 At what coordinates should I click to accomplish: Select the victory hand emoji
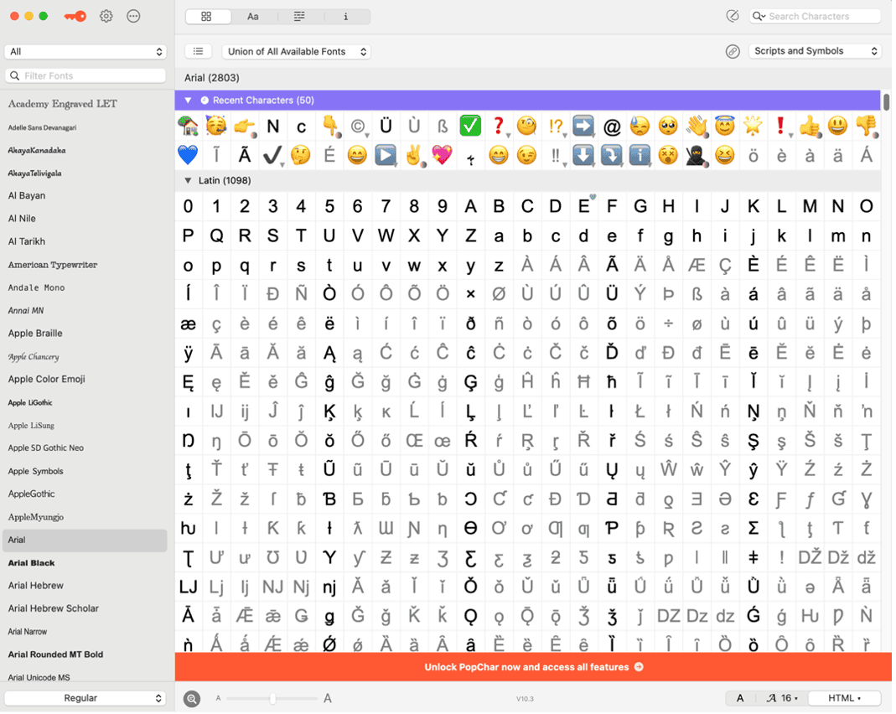point(414,155)
